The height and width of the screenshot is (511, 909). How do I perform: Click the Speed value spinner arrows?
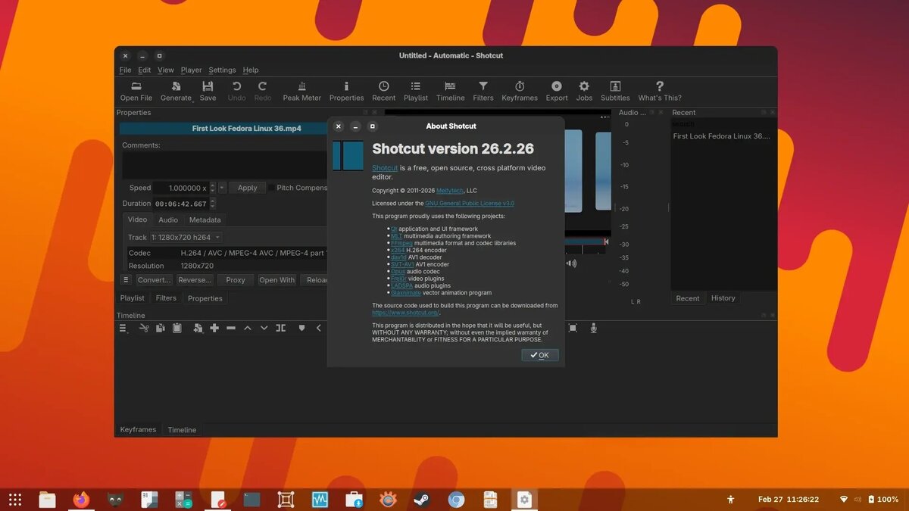click(213, 188)
